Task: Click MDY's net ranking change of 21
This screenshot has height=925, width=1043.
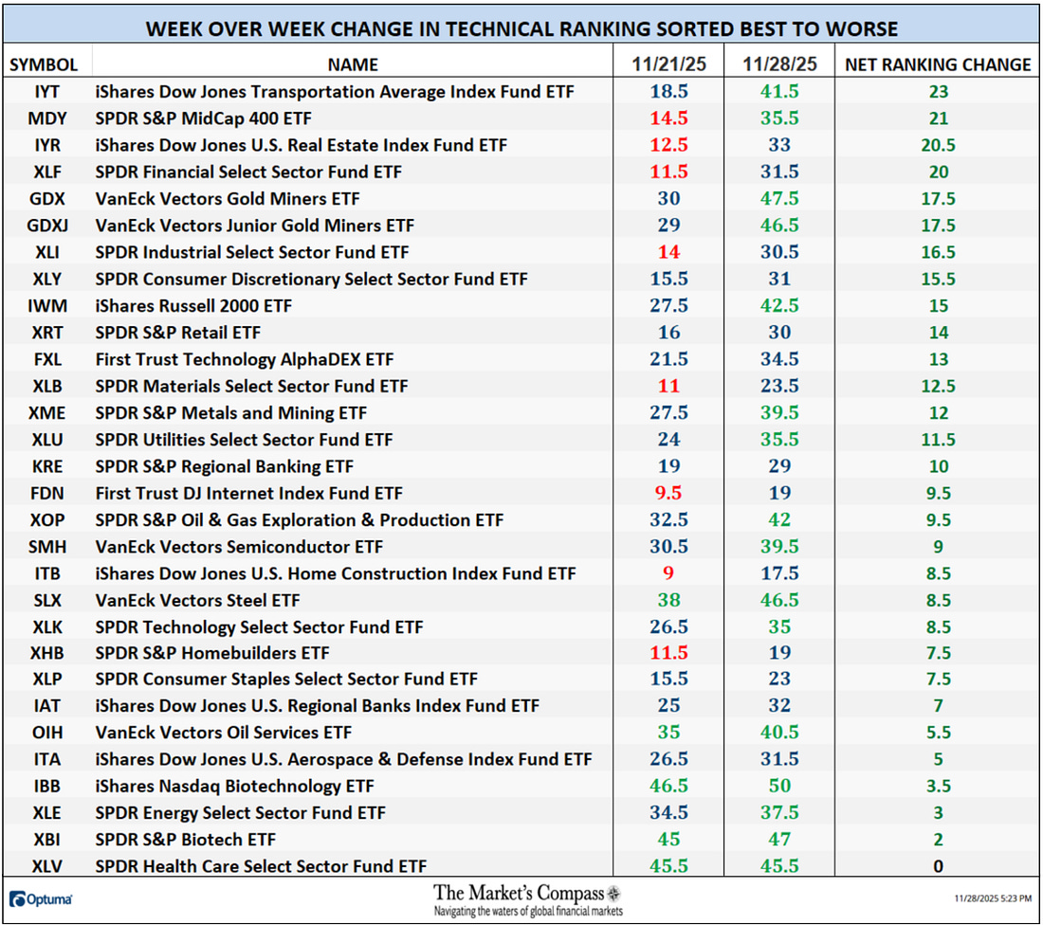Action: click(938, 118)
